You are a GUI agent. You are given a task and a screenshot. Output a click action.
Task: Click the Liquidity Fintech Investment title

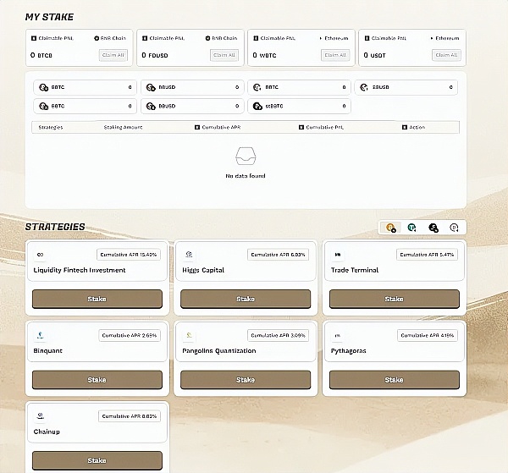[80, 270]
